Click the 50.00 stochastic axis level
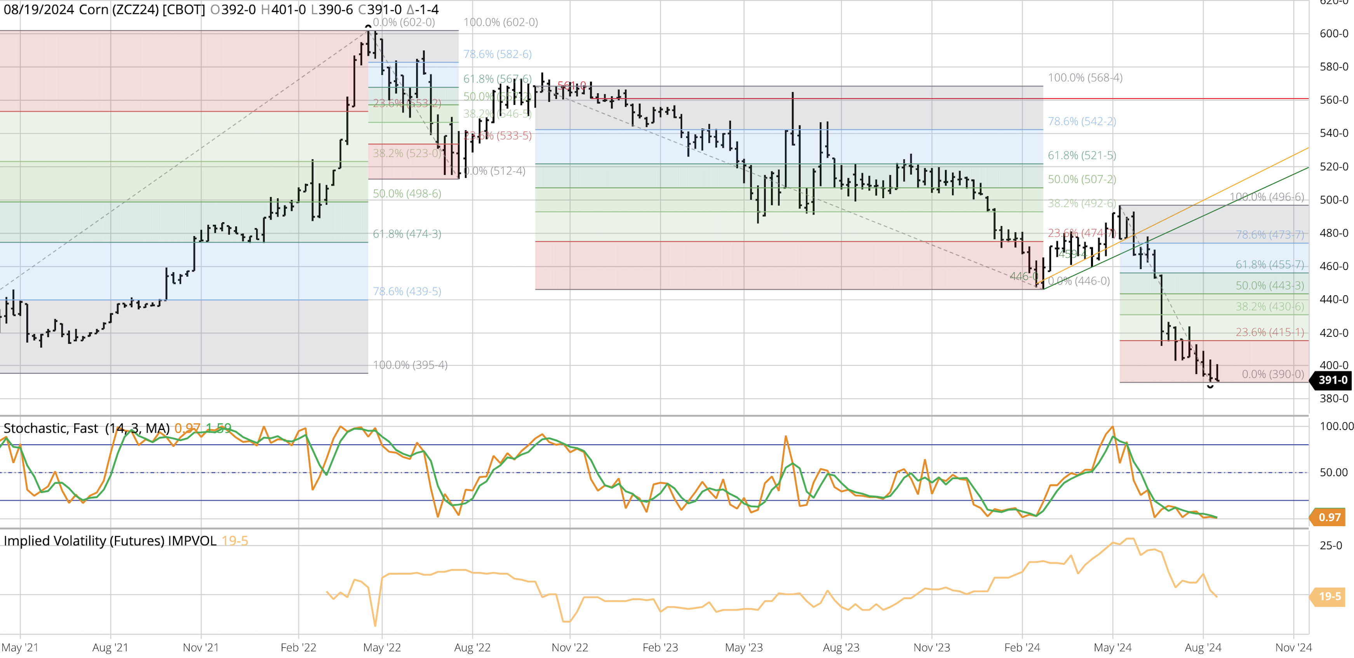The width and height of the screenshot is (1354, 658). click(1333, 472)
